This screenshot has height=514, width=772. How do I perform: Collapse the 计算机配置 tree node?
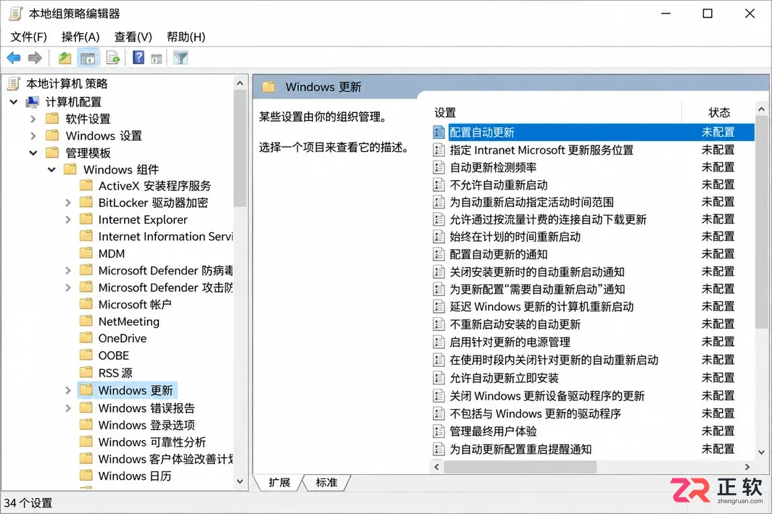click(14, 102)
